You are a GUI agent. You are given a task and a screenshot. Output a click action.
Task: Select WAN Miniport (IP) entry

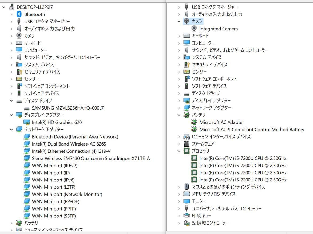point(51,173)
